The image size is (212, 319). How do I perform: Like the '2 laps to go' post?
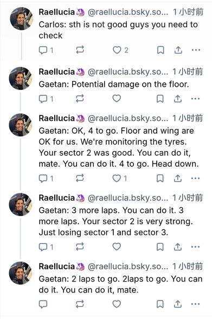coord(117,304)
